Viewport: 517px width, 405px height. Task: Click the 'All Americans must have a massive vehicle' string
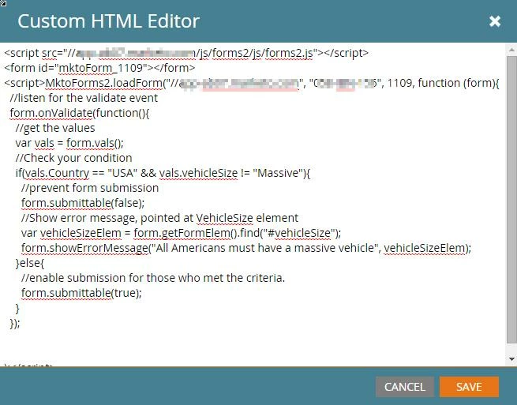265,248
